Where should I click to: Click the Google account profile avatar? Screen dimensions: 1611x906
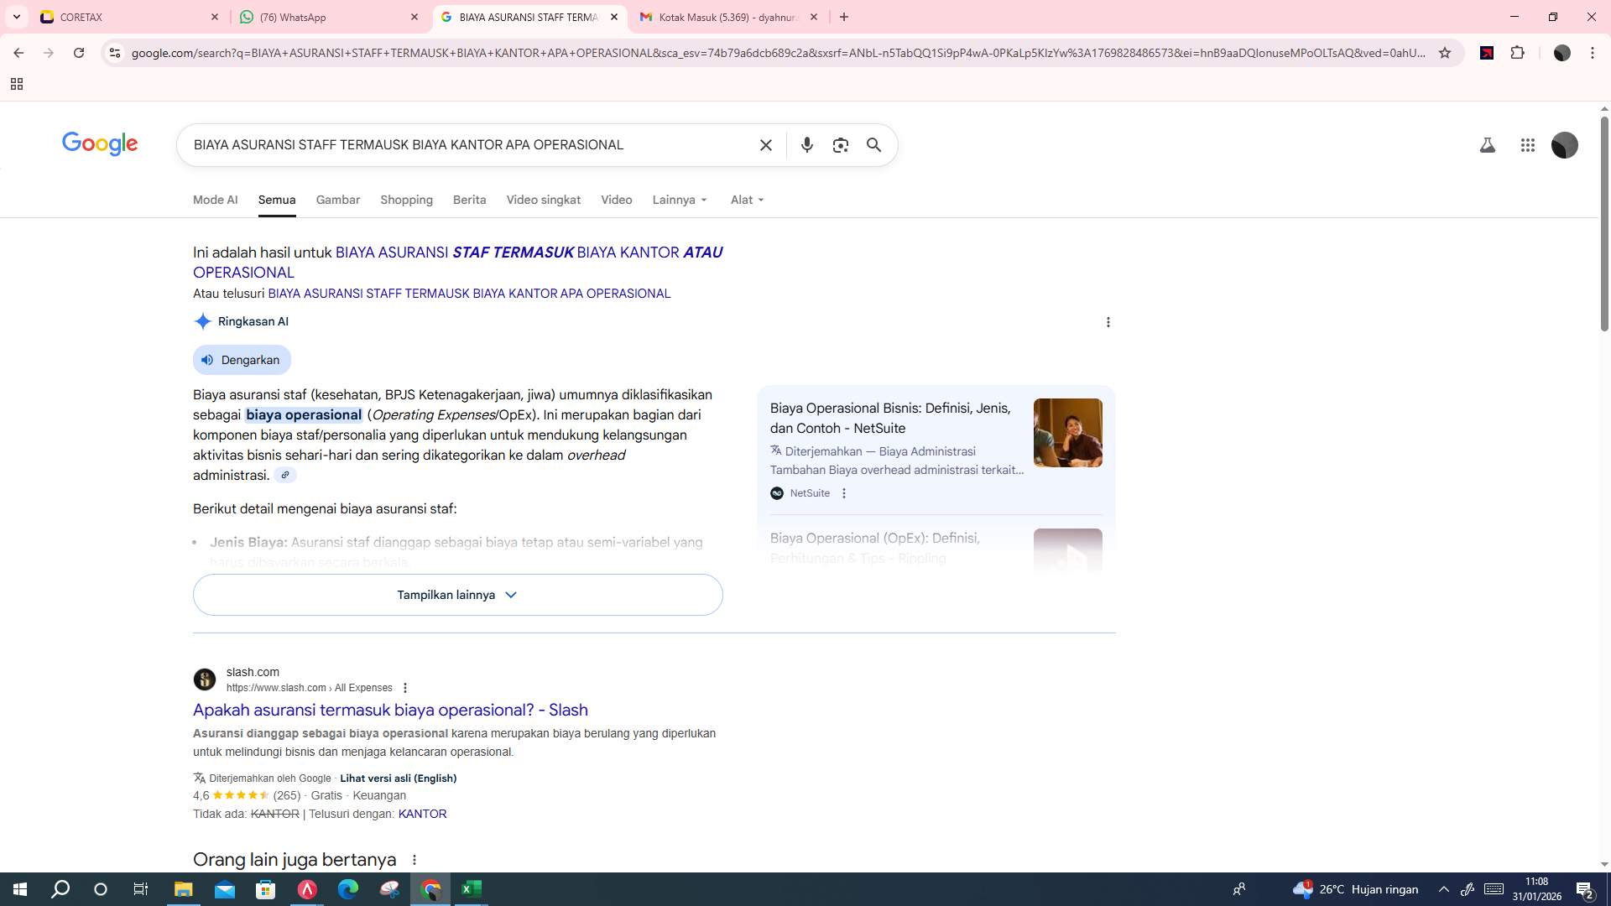(1564, 145)
